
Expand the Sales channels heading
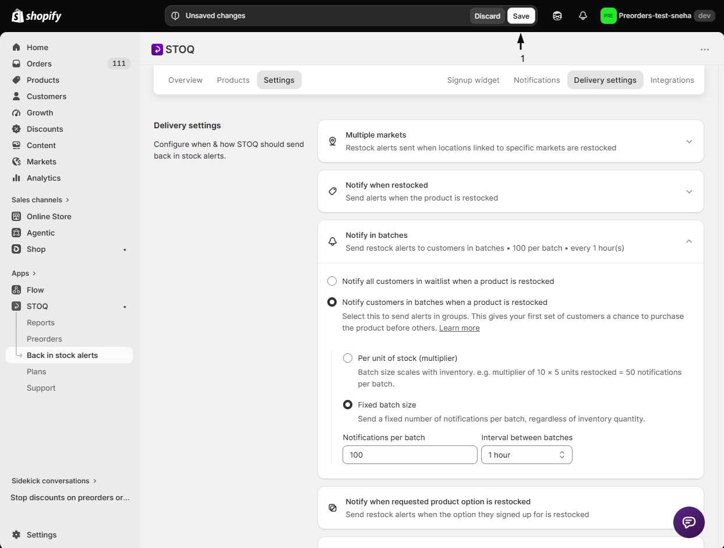(x=40, y=200)
